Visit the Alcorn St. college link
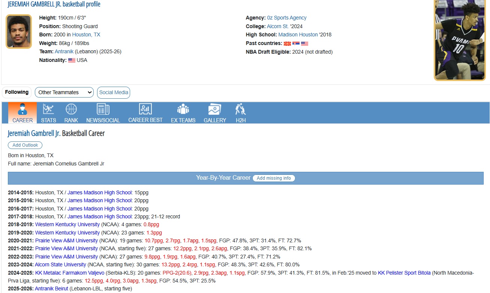 (278, 26)
